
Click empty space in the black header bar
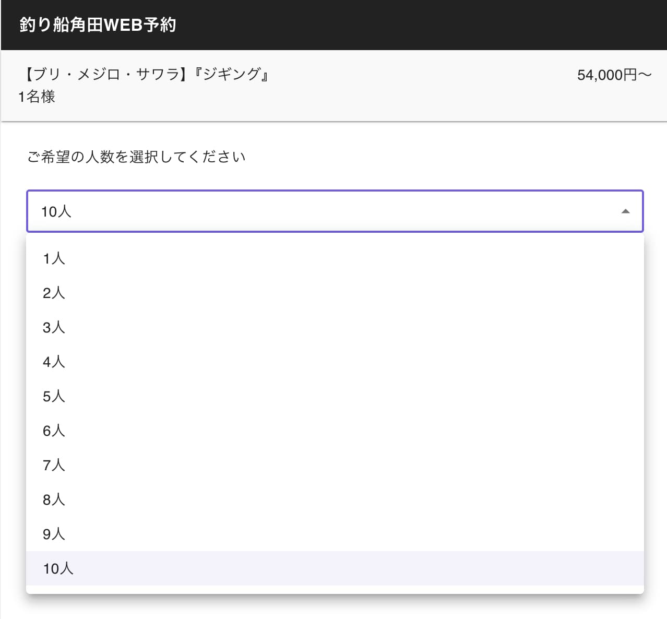[418, 25]
